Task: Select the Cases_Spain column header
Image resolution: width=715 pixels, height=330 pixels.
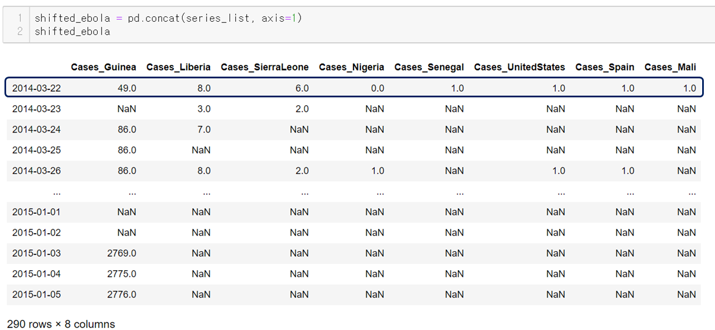Action: (x=604, y=67)
